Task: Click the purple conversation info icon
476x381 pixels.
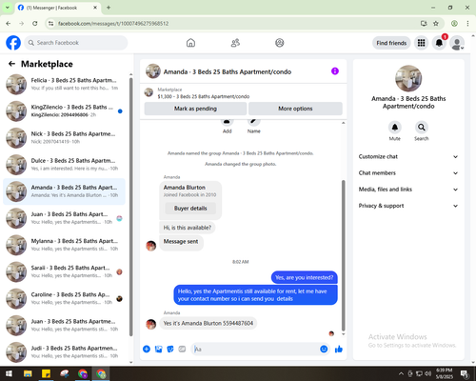Action: [x=335, y=71]
